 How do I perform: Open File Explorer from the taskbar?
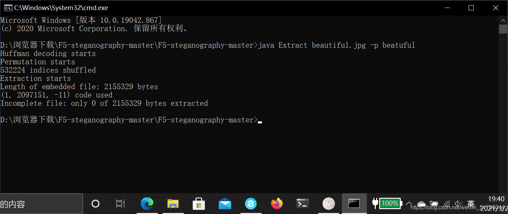173,204
